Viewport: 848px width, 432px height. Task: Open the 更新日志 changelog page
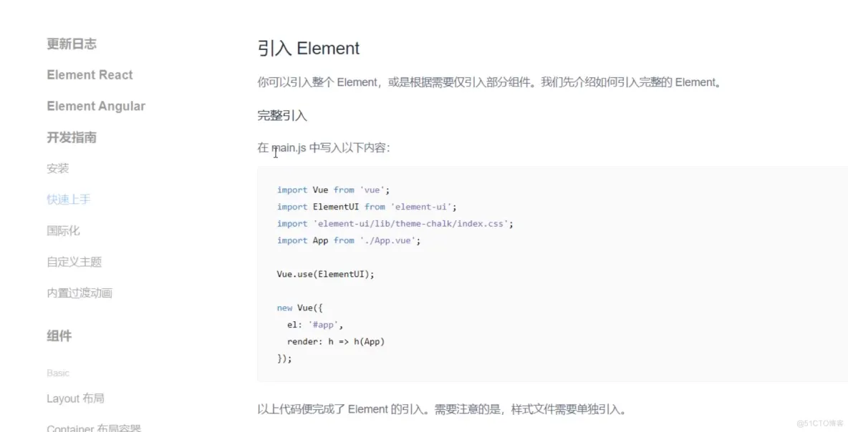pos(69,43)
